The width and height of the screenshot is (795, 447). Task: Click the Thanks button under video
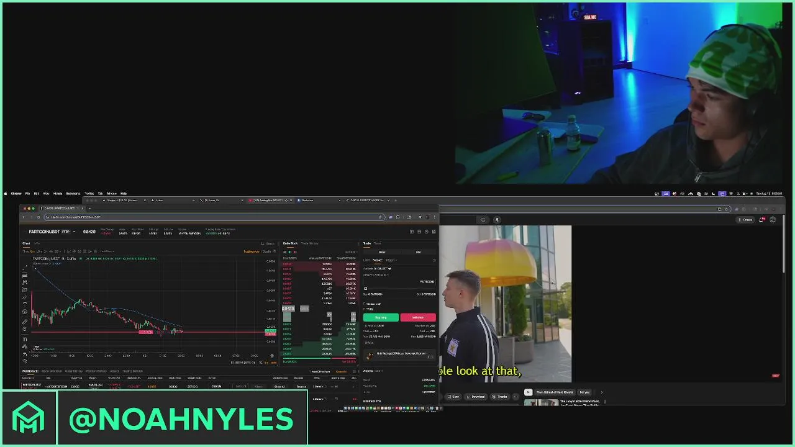[x=501, y=397]
